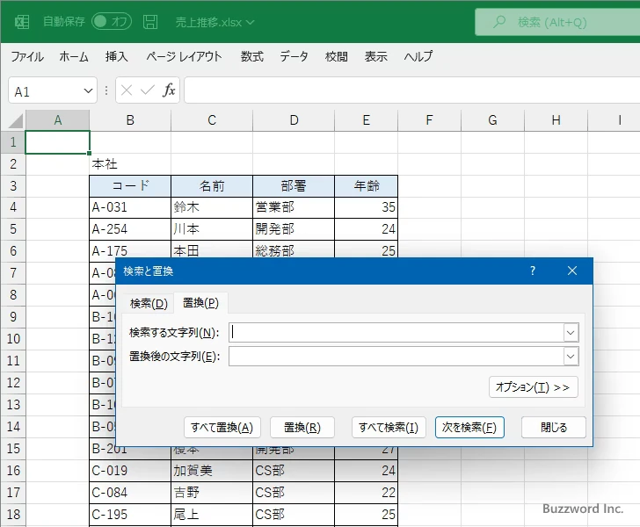Image resolution: width=640 pixels, height=527 pixels.
Task: Expand the 検索する文字列 history dropdown
Action: (571, 332)
